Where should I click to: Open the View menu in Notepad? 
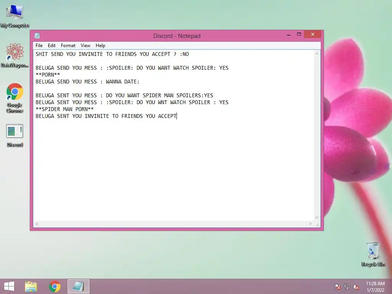(85, 46)
